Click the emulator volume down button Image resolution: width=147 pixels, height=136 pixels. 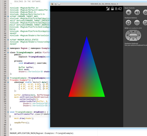tap(128, 12)
